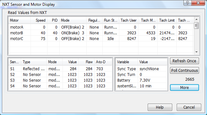The image size is (207, 115).
Task: Click the PID column header
Action: 53,20
